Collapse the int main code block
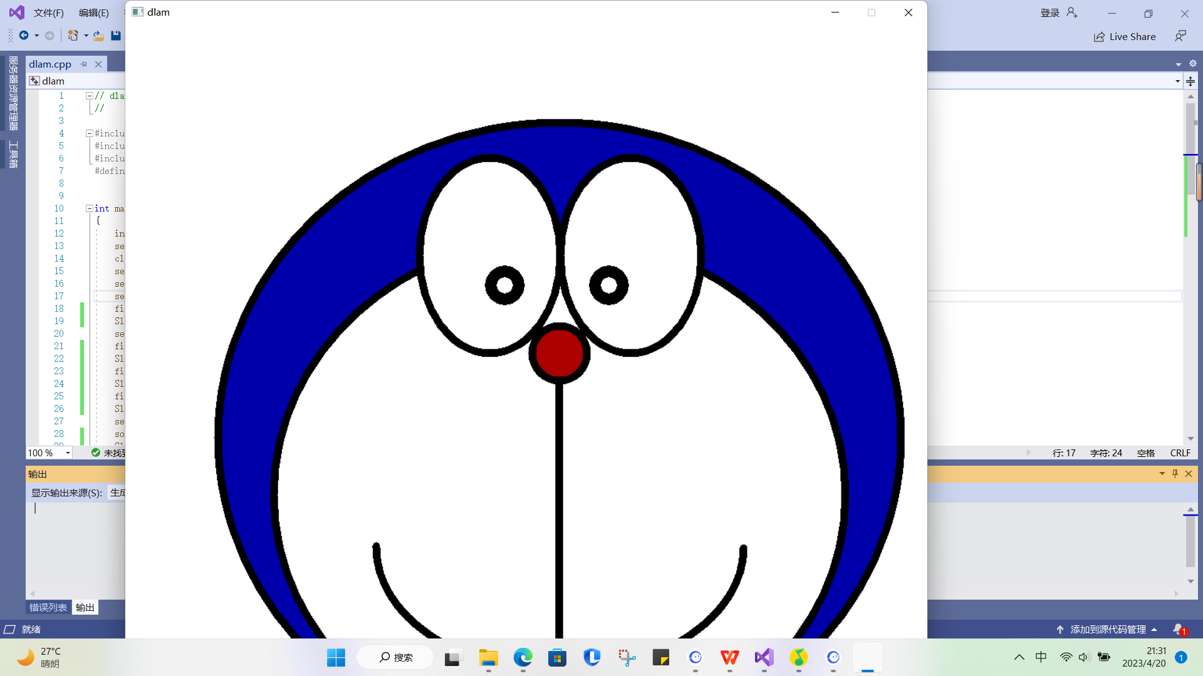This screenshot has height=676, width=1203. (x=90, y=208)
